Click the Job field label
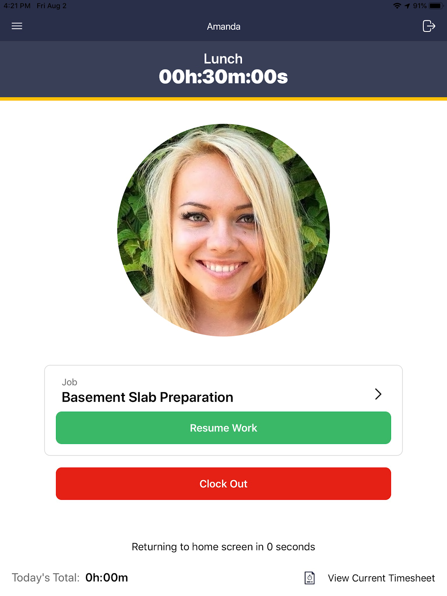 [x=69, y=382]
